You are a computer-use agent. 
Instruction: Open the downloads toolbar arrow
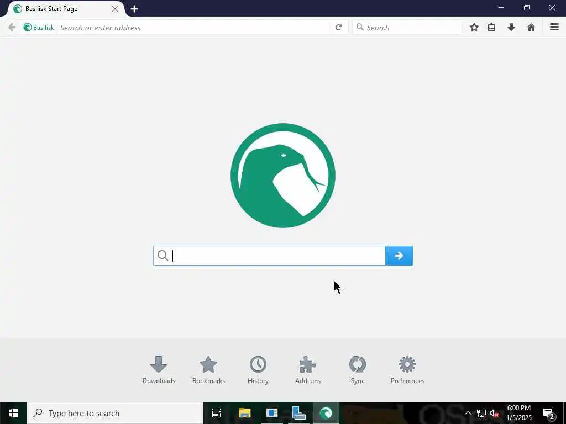pyautogui.click(x=511, y=28)
